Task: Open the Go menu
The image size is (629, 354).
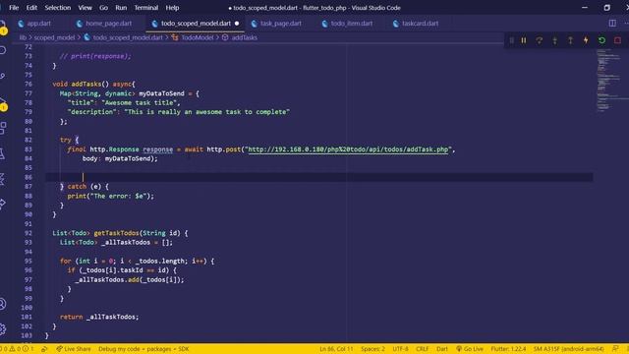Action: point(103,8)
